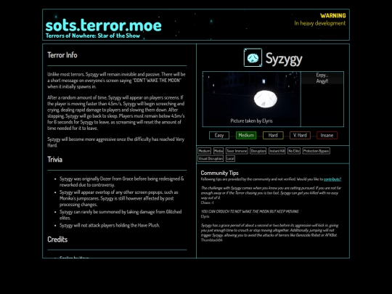Click the 'Angy!!' image variant entry

pos(322,81)
